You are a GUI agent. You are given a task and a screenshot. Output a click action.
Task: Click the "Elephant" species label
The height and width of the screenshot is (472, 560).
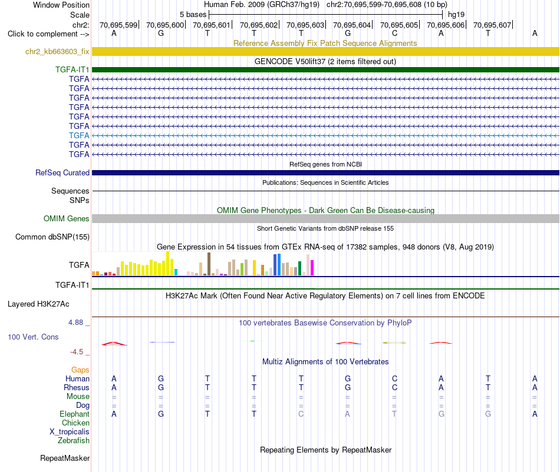[x=74, y=414]
